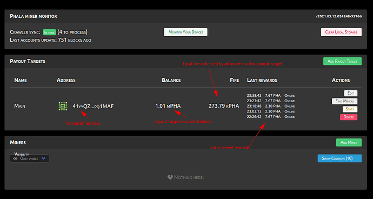Delete the Main payout target

pos(349,117)
